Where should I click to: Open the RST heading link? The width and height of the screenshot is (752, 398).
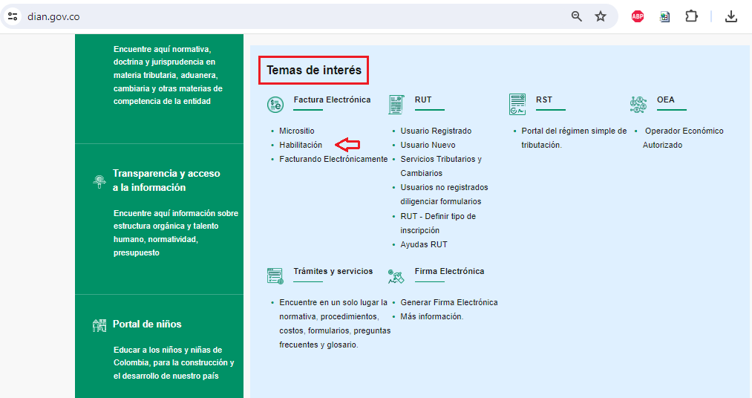click(x=544, y=99)
